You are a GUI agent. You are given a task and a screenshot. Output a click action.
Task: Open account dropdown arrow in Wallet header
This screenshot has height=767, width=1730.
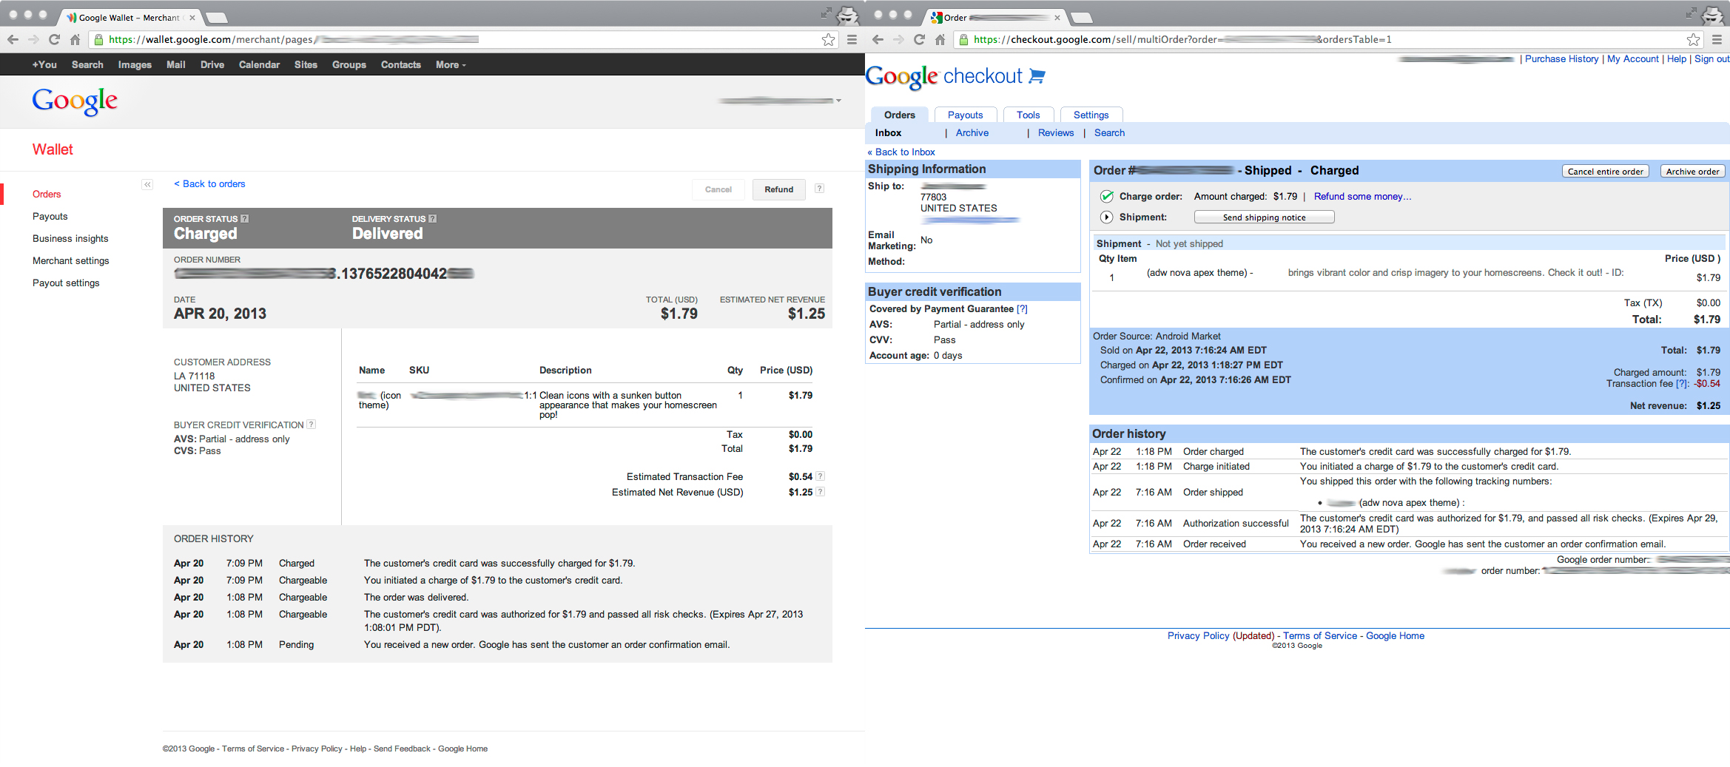tap(838, 101)
